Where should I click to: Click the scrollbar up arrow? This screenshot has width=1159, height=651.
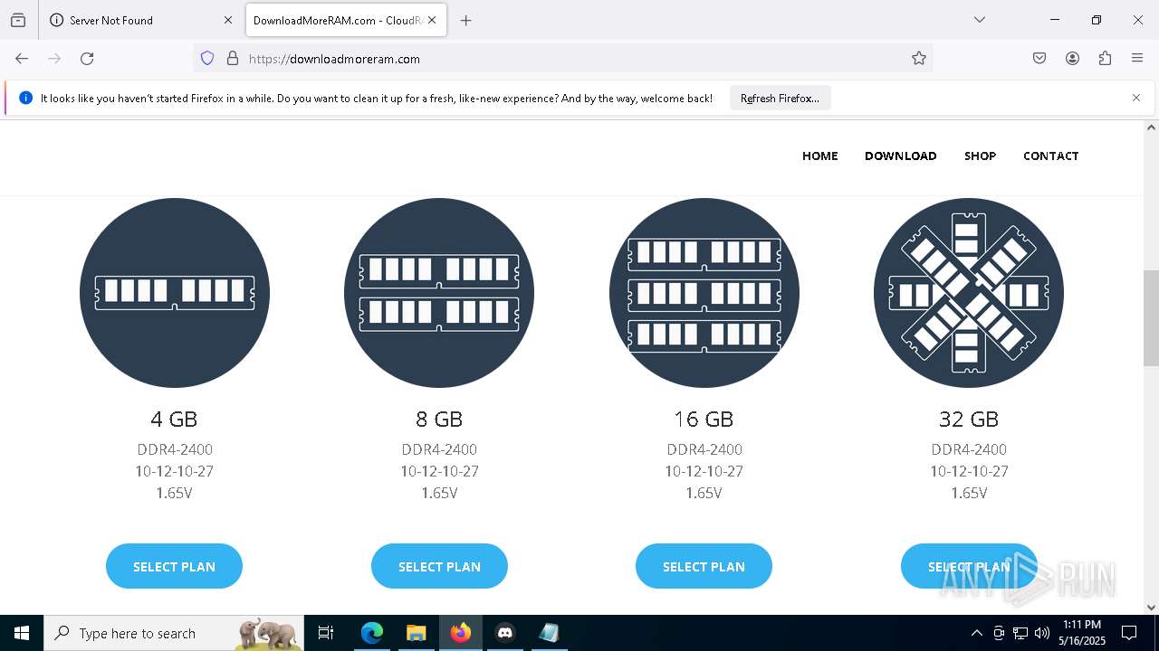(1151, 127)
